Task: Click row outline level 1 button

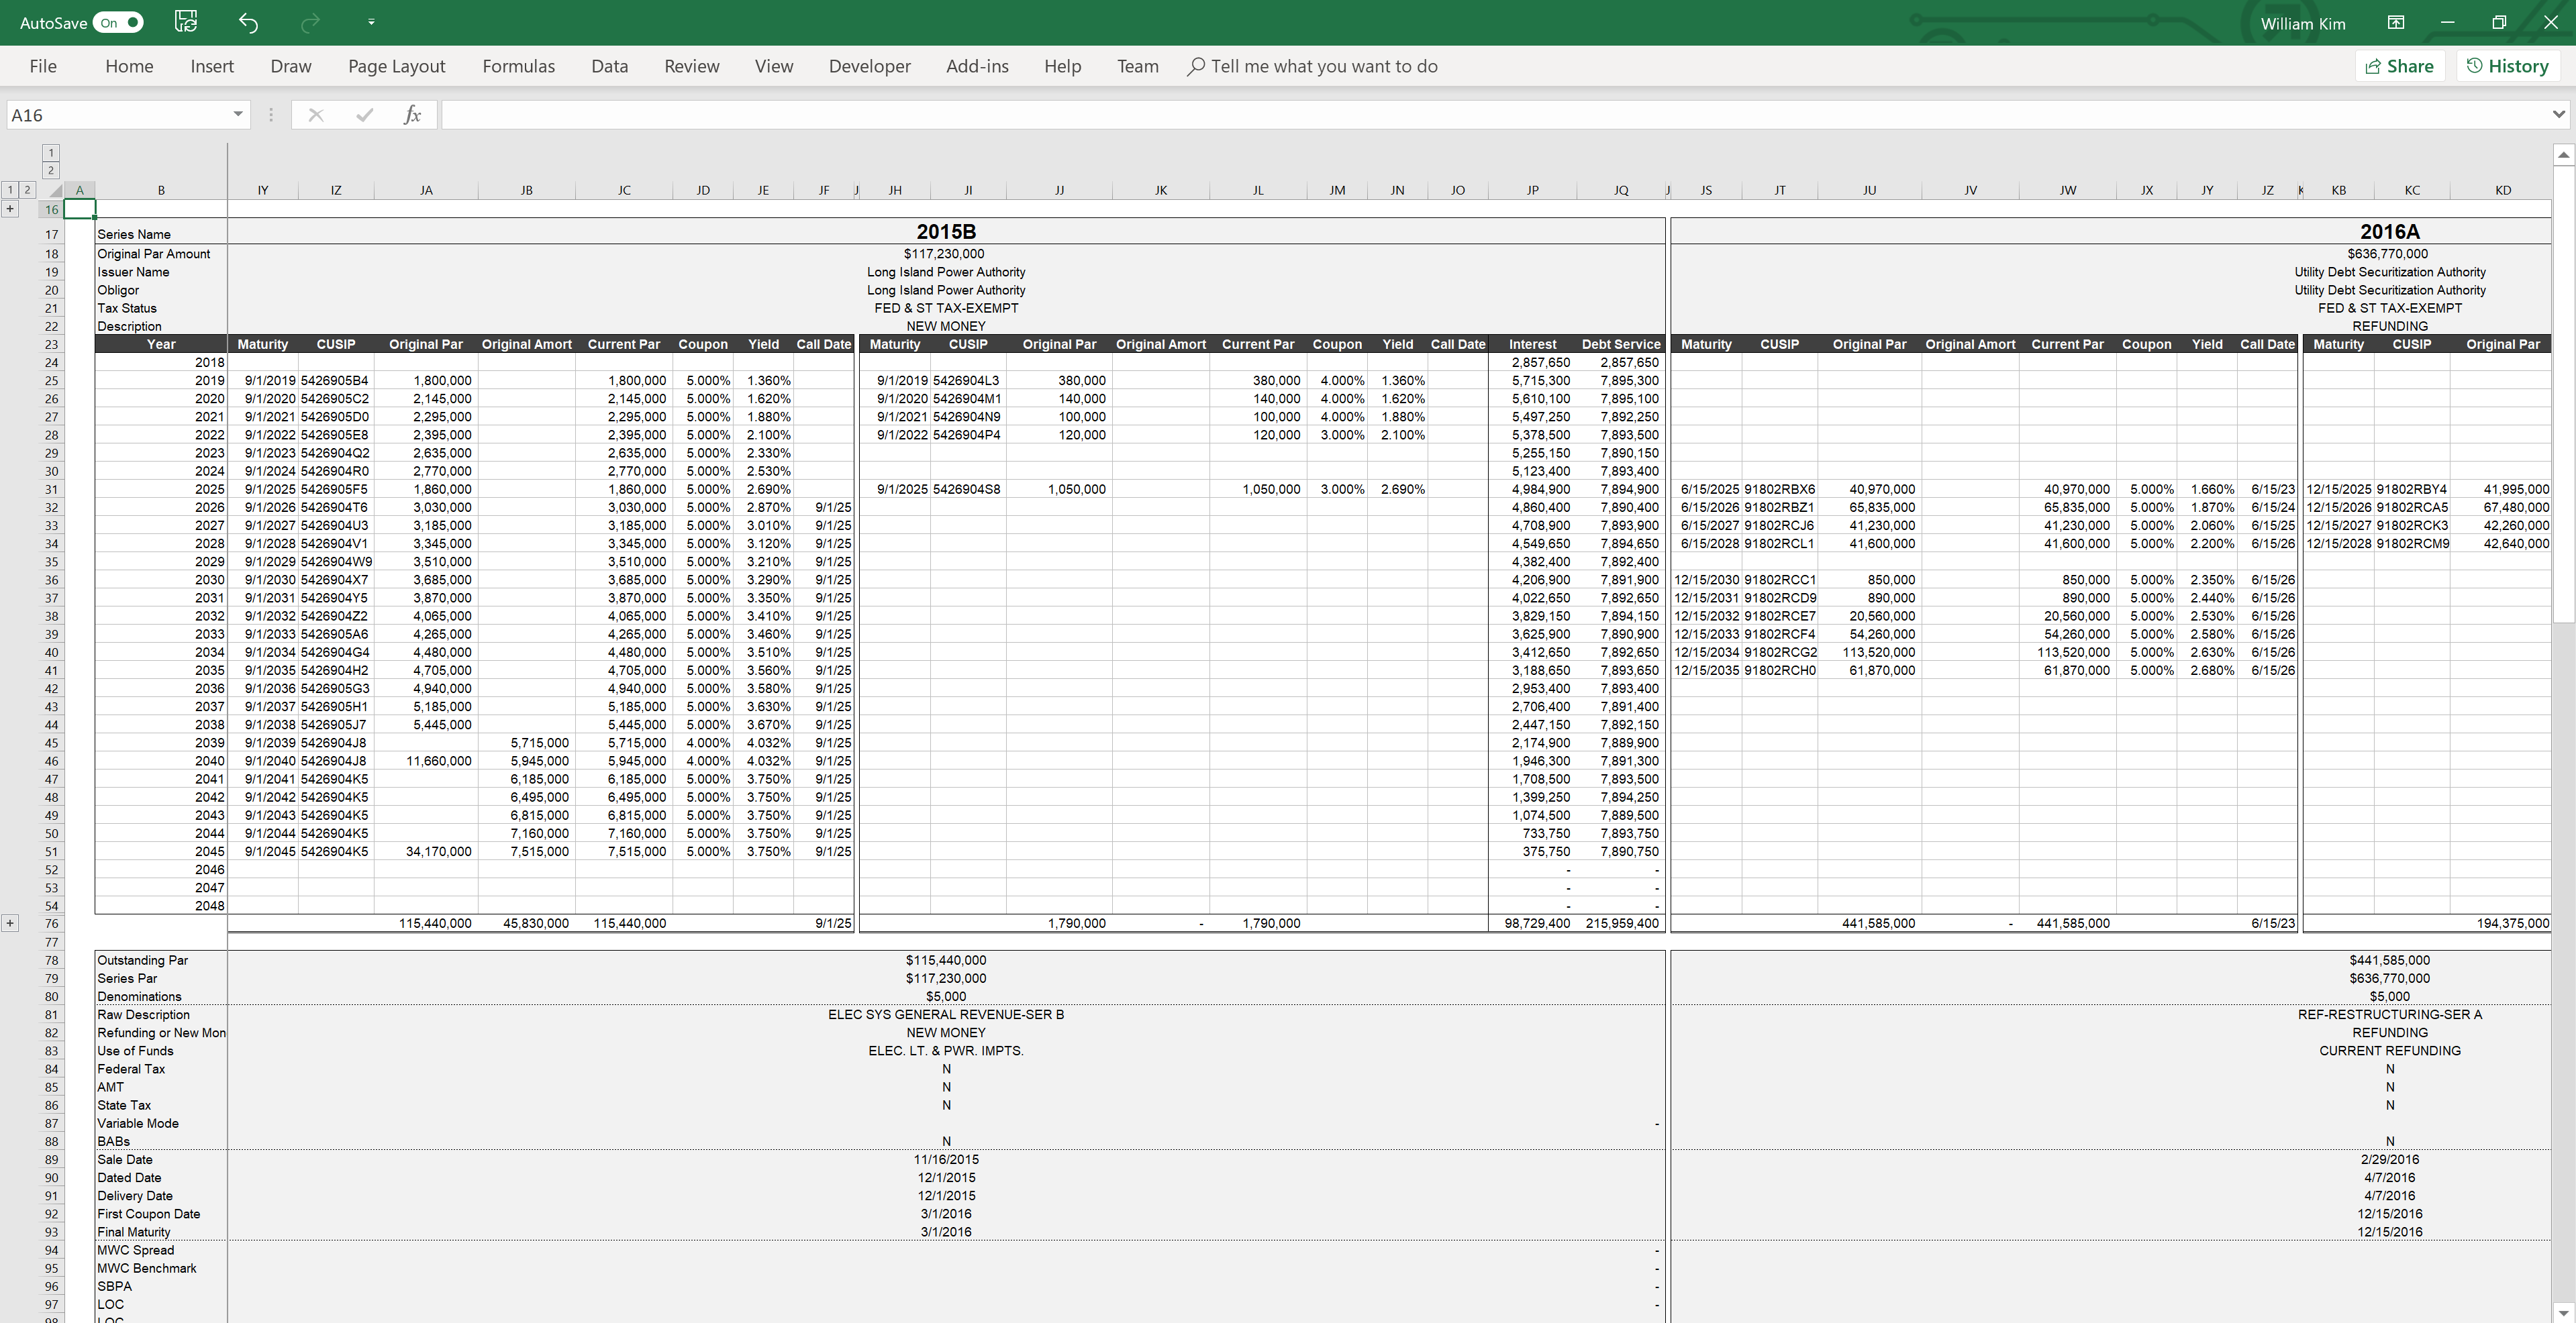Action: (x=10, y=190)
